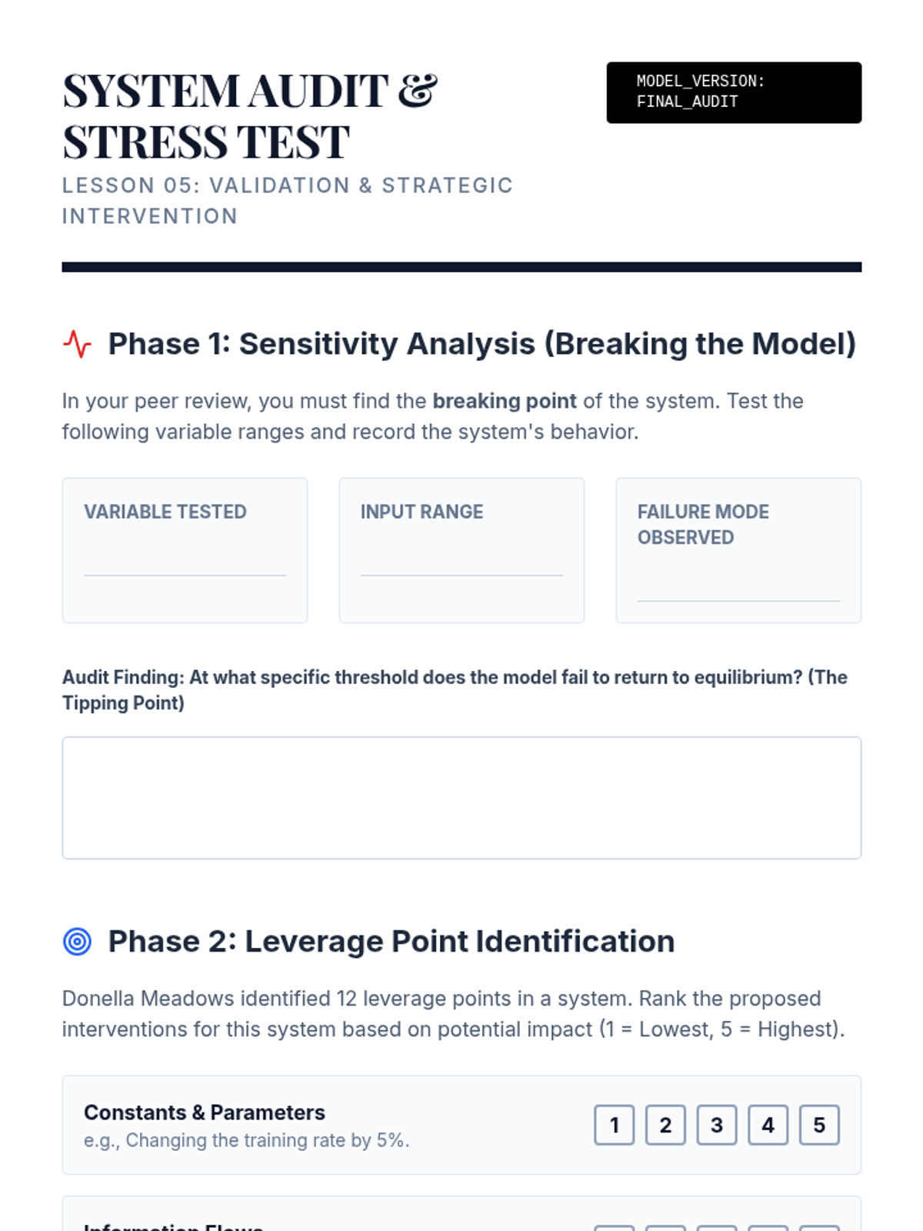
Task: Click the Lesson 05 subtitle text
Action: coord(287,201)
